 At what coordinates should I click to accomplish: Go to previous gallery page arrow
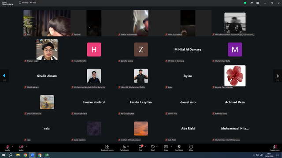click(x=4, y=76)
